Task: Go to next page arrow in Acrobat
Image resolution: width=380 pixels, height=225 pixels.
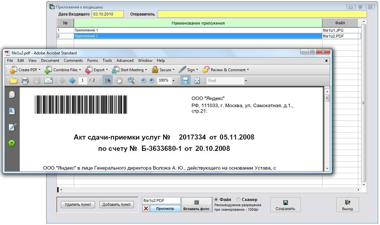Action: coord(72,81)
